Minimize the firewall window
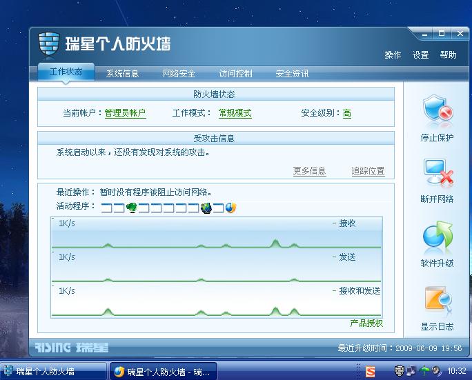The image size is (472, 380). pyautogui.click(x=425, y=34)
